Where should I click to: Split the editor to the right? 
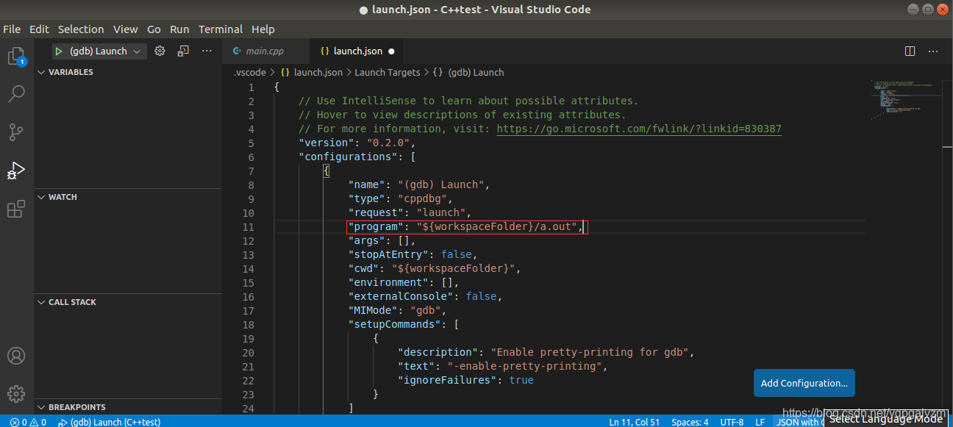[910, 51]
